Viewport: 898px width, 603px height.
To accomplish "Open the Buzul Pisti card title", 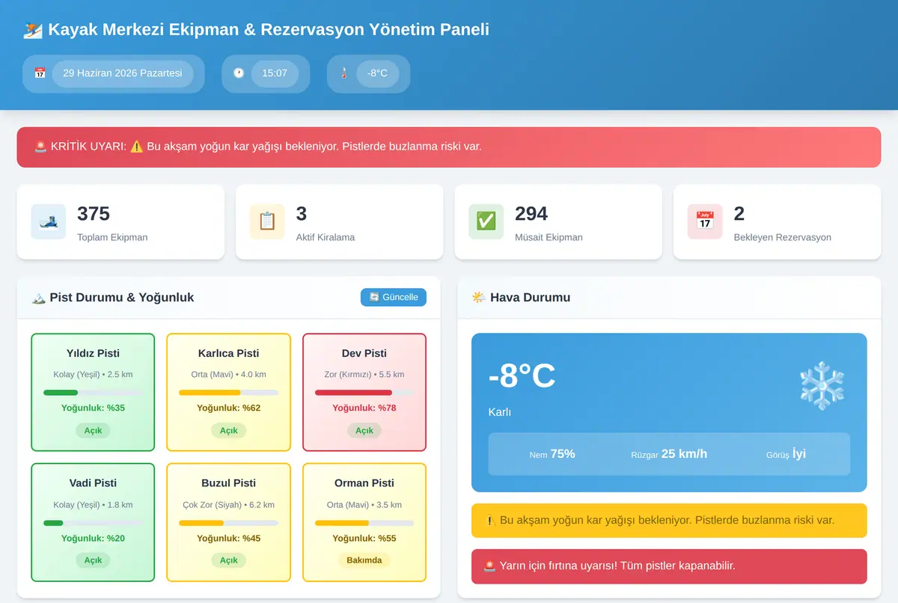I will pyautogui.click(x=228, y=483).
